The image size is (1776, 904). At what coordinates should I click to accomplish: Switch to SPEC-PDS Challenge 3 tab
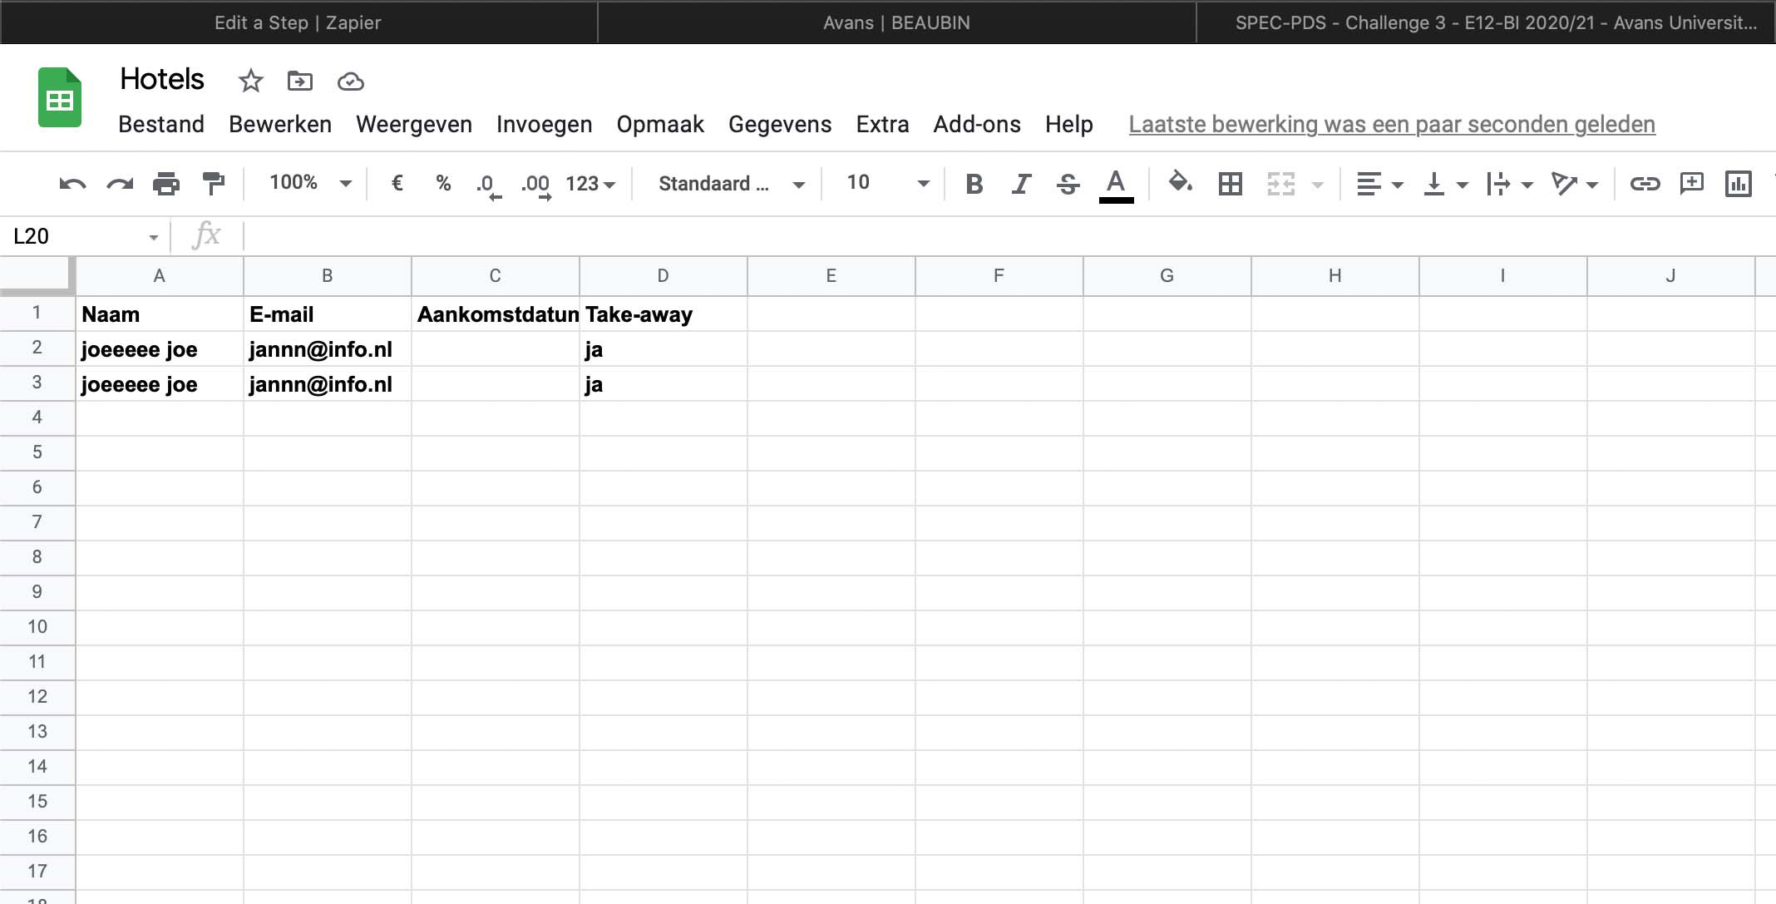[1487, 22]
